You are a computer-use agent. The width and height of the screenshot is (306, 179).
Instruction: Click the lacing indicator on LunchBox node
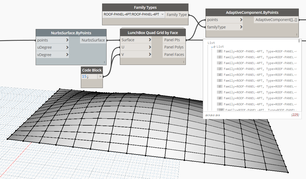pyautogui.click(x=183, y=62)
